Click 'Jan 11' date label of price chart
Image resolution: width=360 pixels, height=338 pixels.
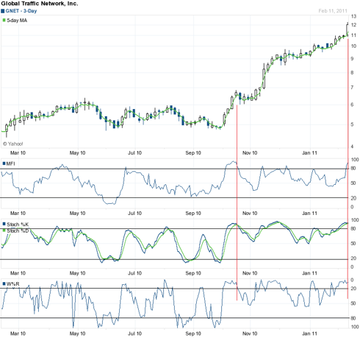[309, 153]
